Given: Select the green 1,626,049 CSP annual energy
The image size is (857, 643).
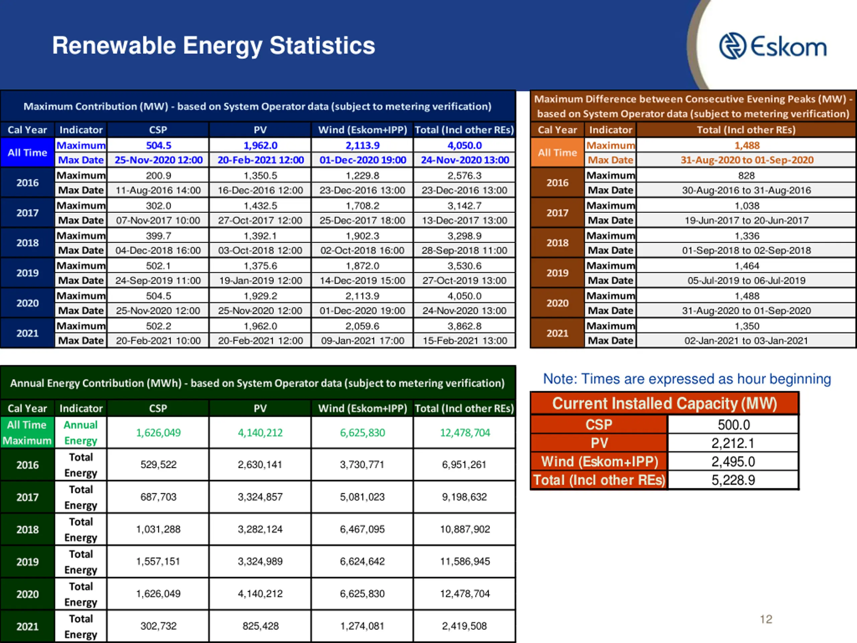Looking at the screenshot, I should 158,433.
